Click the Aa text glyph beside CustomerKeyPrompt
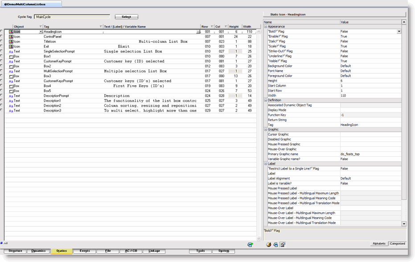 [11, 62]
